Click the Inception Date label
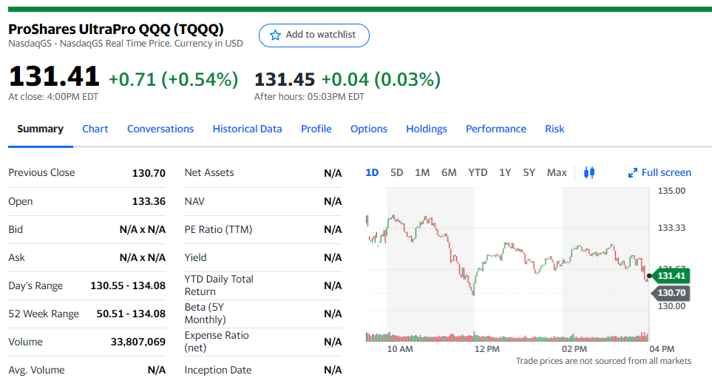 (x=218, y=370)
